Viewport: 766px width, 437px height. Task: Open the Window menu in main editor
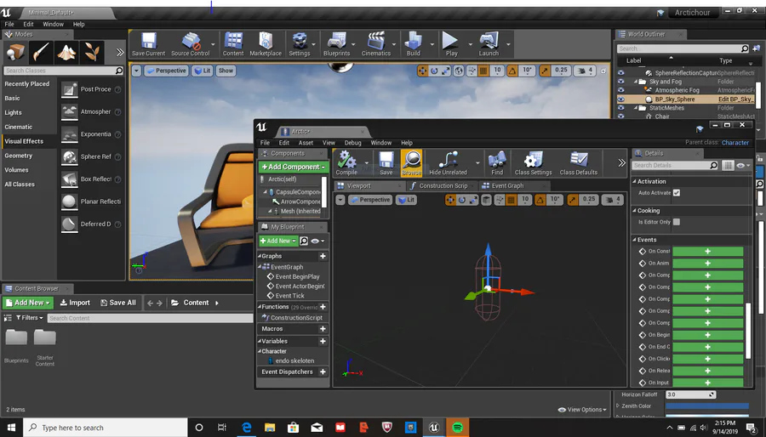click(53, 24)
